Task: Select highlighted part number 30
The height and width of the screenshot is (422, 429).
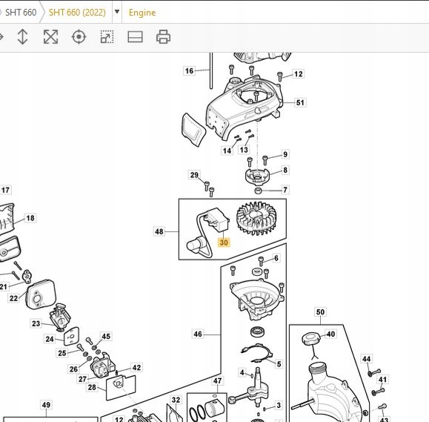Action: (224, 243)
